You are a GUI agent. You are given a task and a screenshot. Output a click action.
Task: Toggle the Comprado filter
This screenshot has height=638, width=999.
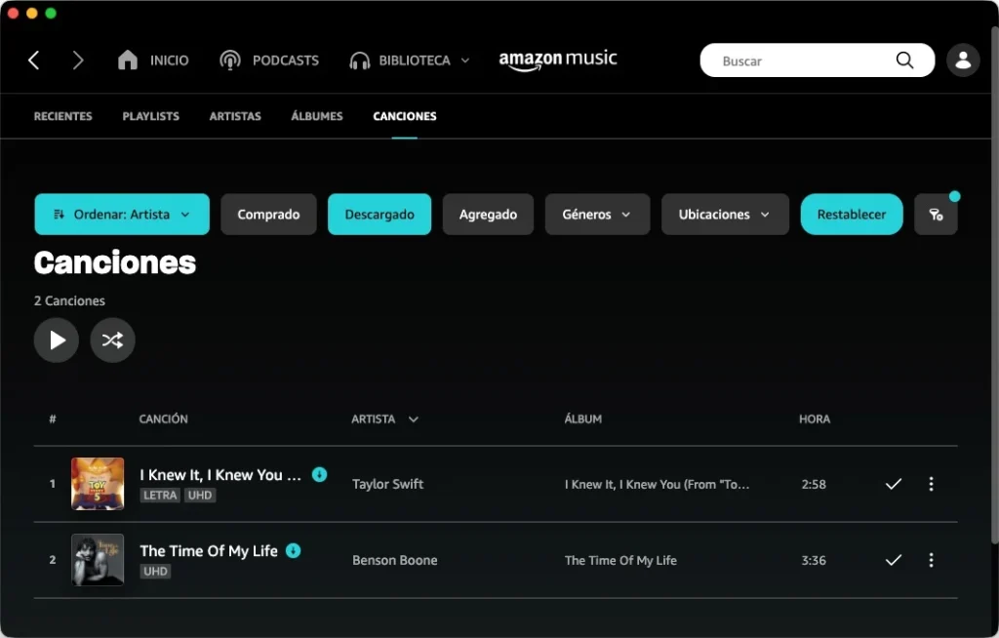(268, 215)
